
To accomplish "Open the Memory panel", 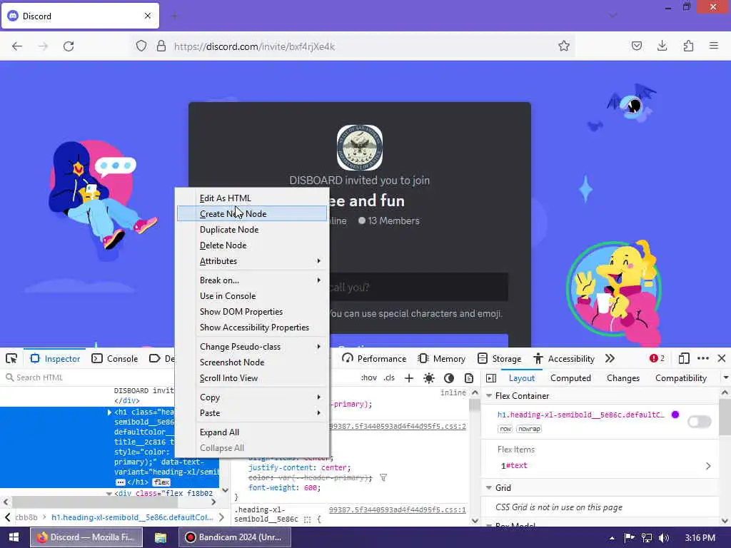I will click(441, 358).
